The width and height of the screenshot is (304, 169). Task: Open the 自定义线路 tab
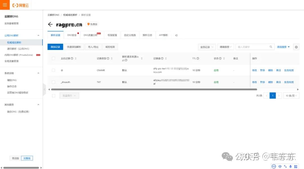(x=130, y=35)
